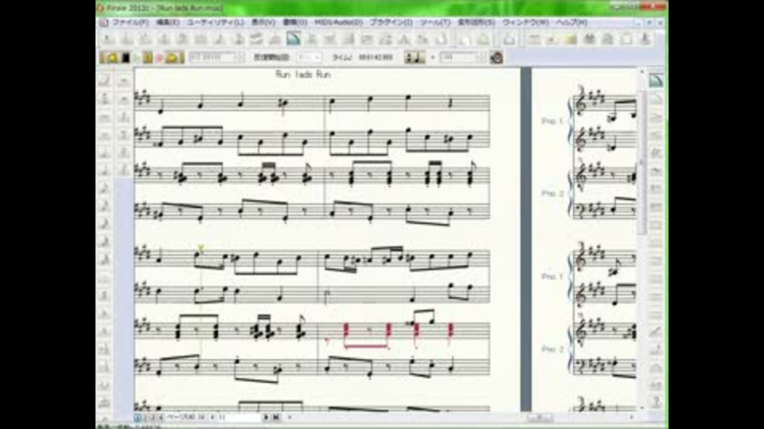Screen dimensions: 764x429
Task: Switch to layer 2 button
Action: point(145,417)
